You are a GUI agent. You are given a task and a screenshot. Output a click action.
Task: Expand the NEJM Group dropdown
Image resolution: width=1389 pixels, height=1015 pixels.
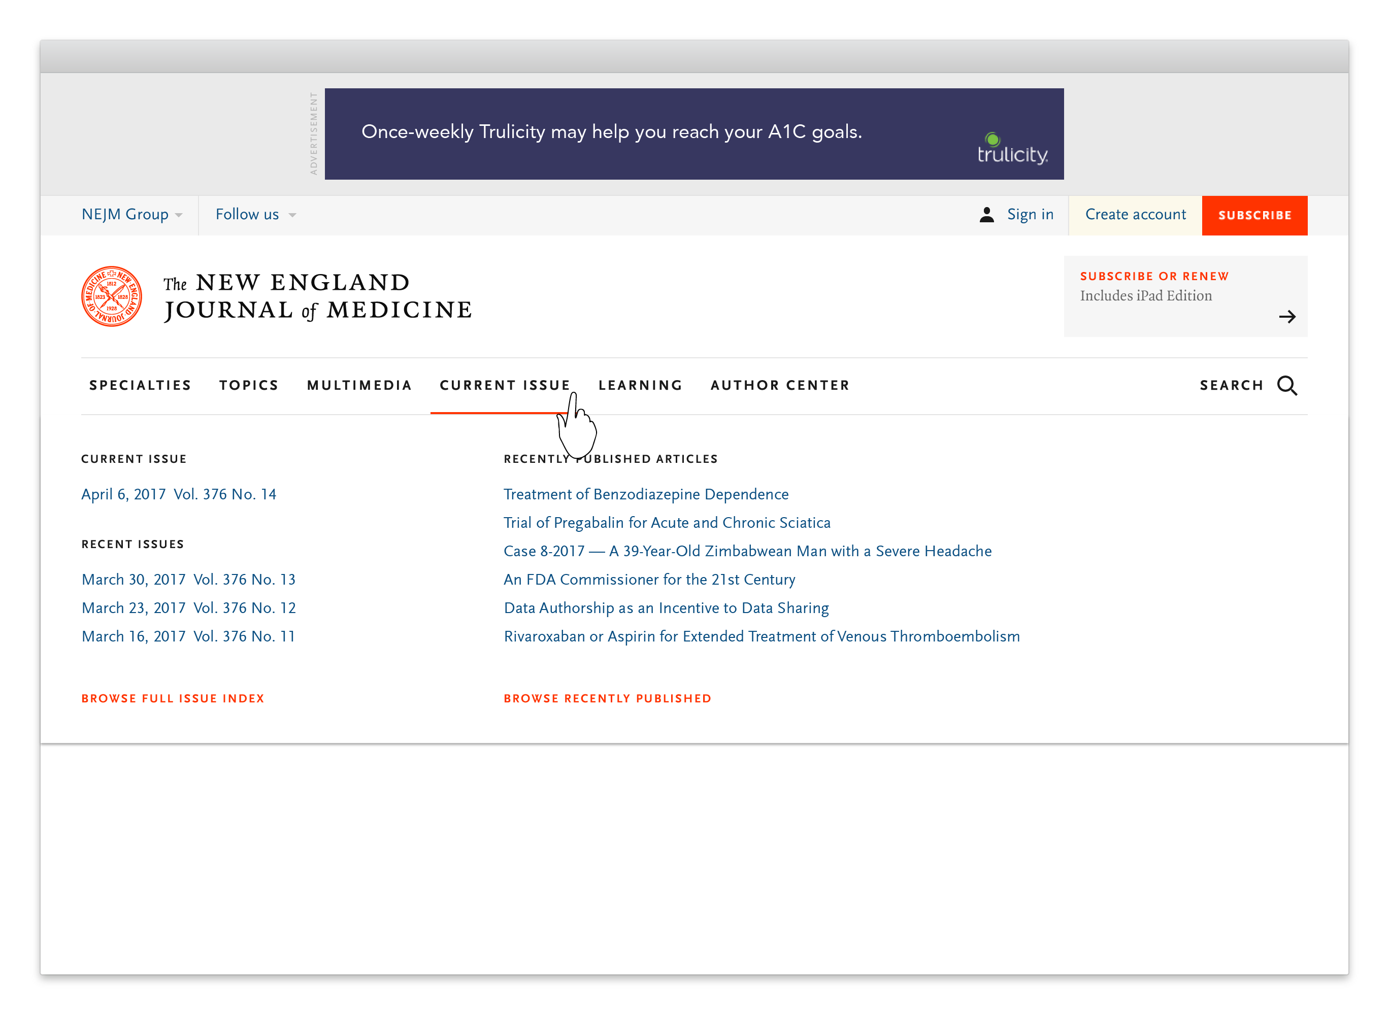[x=132, y=215]
